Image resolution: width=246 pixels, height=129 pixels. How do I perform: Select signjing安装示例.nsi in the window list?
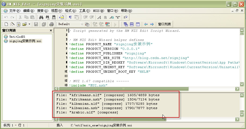pyautogui.click(x=25, y=41)
